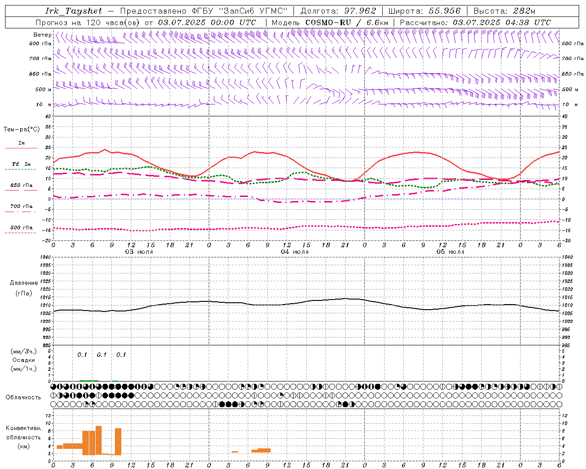Click the tallest orange convective cloud bar
This screenshot has width=586, height=469.
[x=98, y=440]
